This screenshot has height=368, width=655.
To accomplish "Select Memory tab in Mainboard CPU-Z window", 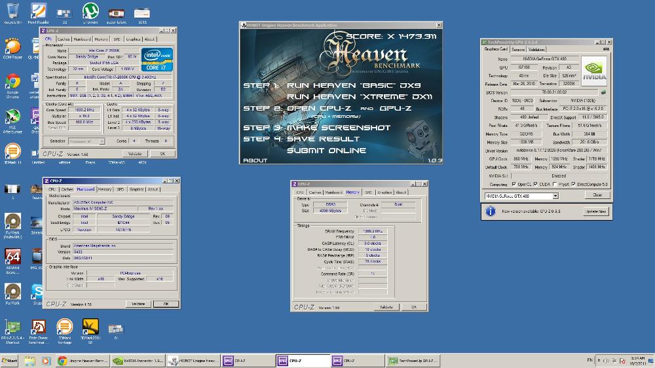I will tap(104, 189).
